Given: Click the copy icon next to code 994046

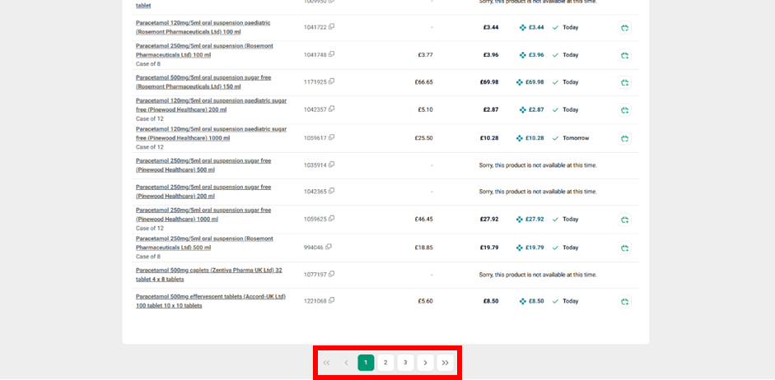Looking at the screenshot, I should click(x=328, y=247).
